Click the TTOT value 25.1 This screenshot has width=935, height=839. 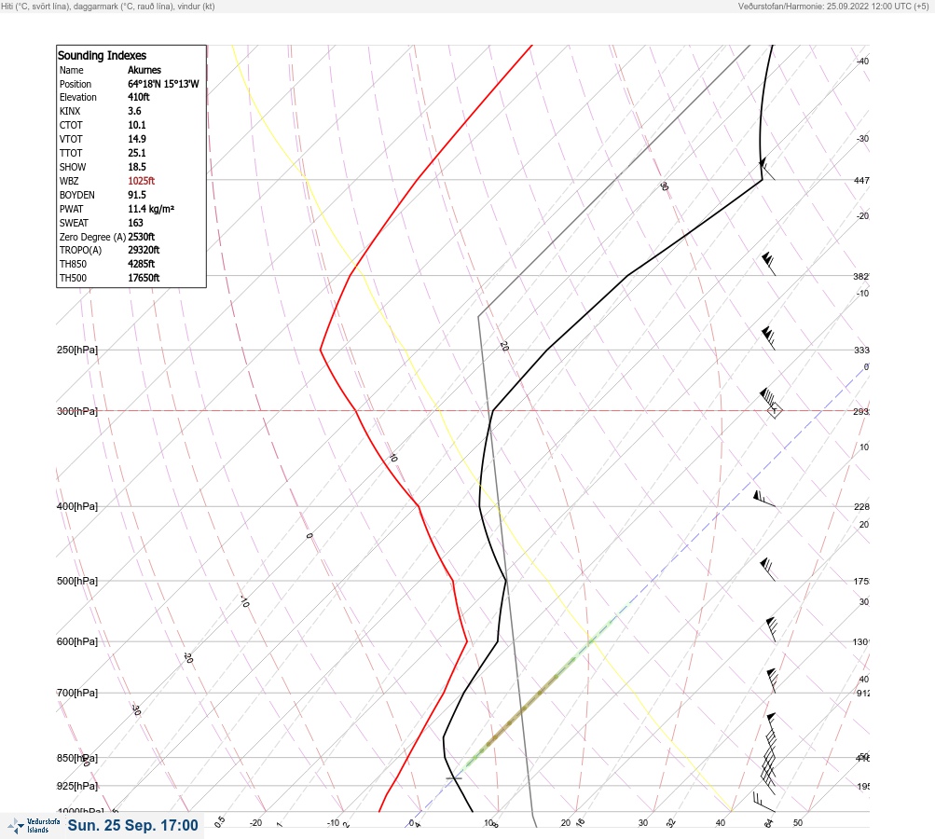pyautogui.click(x=136, y=153)
